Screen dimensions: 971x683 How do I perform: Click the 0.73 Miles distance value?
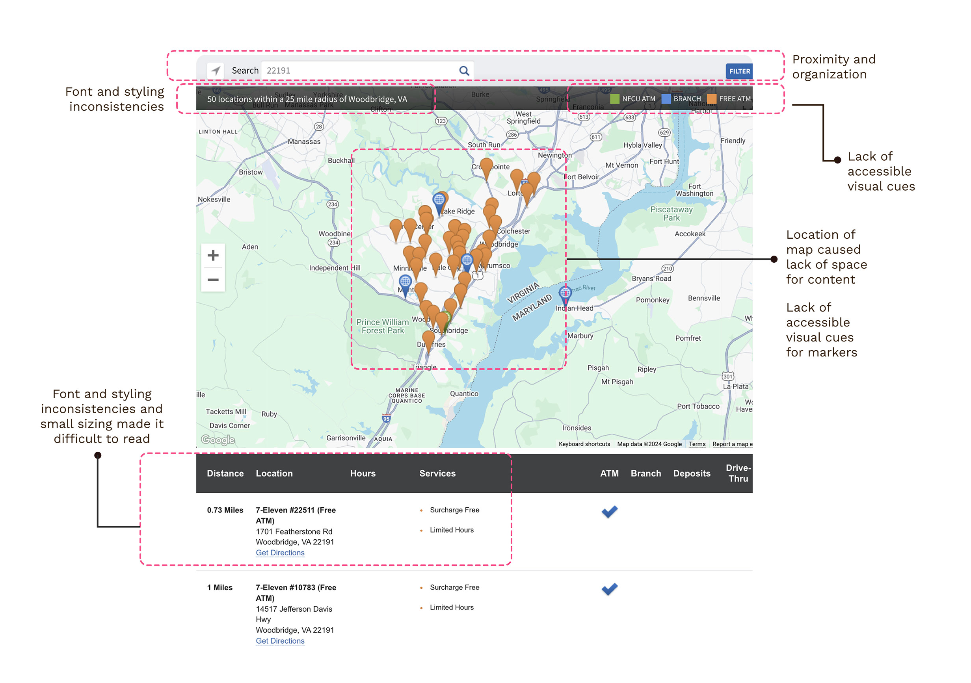click(x=225, y=510)
